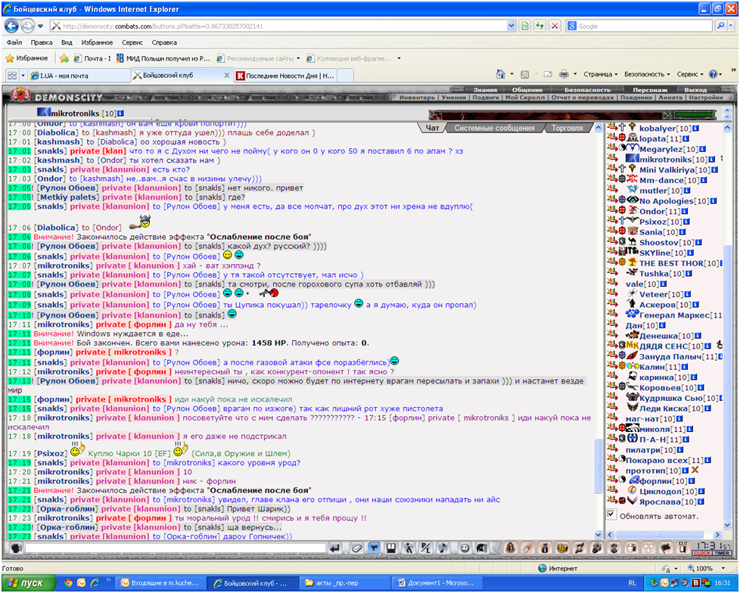Click the chat message input field
This screenshot has width=740, height=593.
[175, 548]
